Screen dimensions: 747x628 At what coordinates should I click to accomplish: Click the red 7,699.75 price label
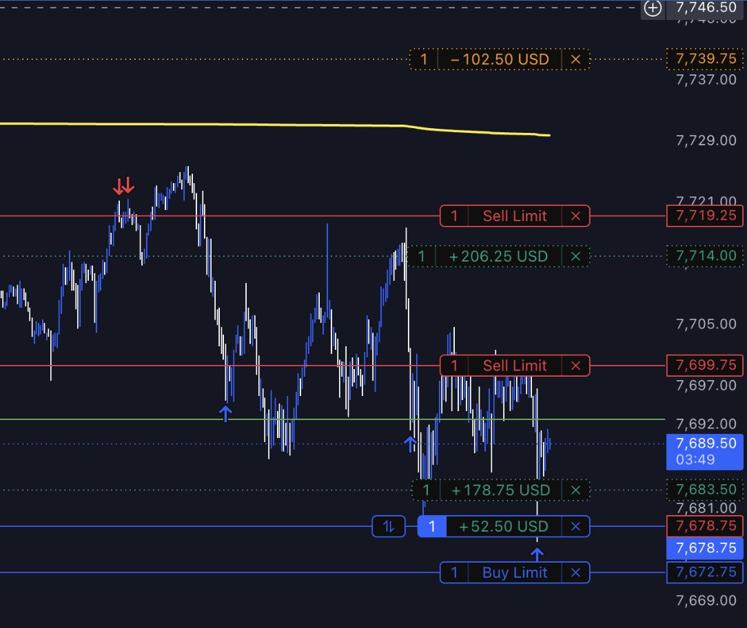tap(705, 365)
